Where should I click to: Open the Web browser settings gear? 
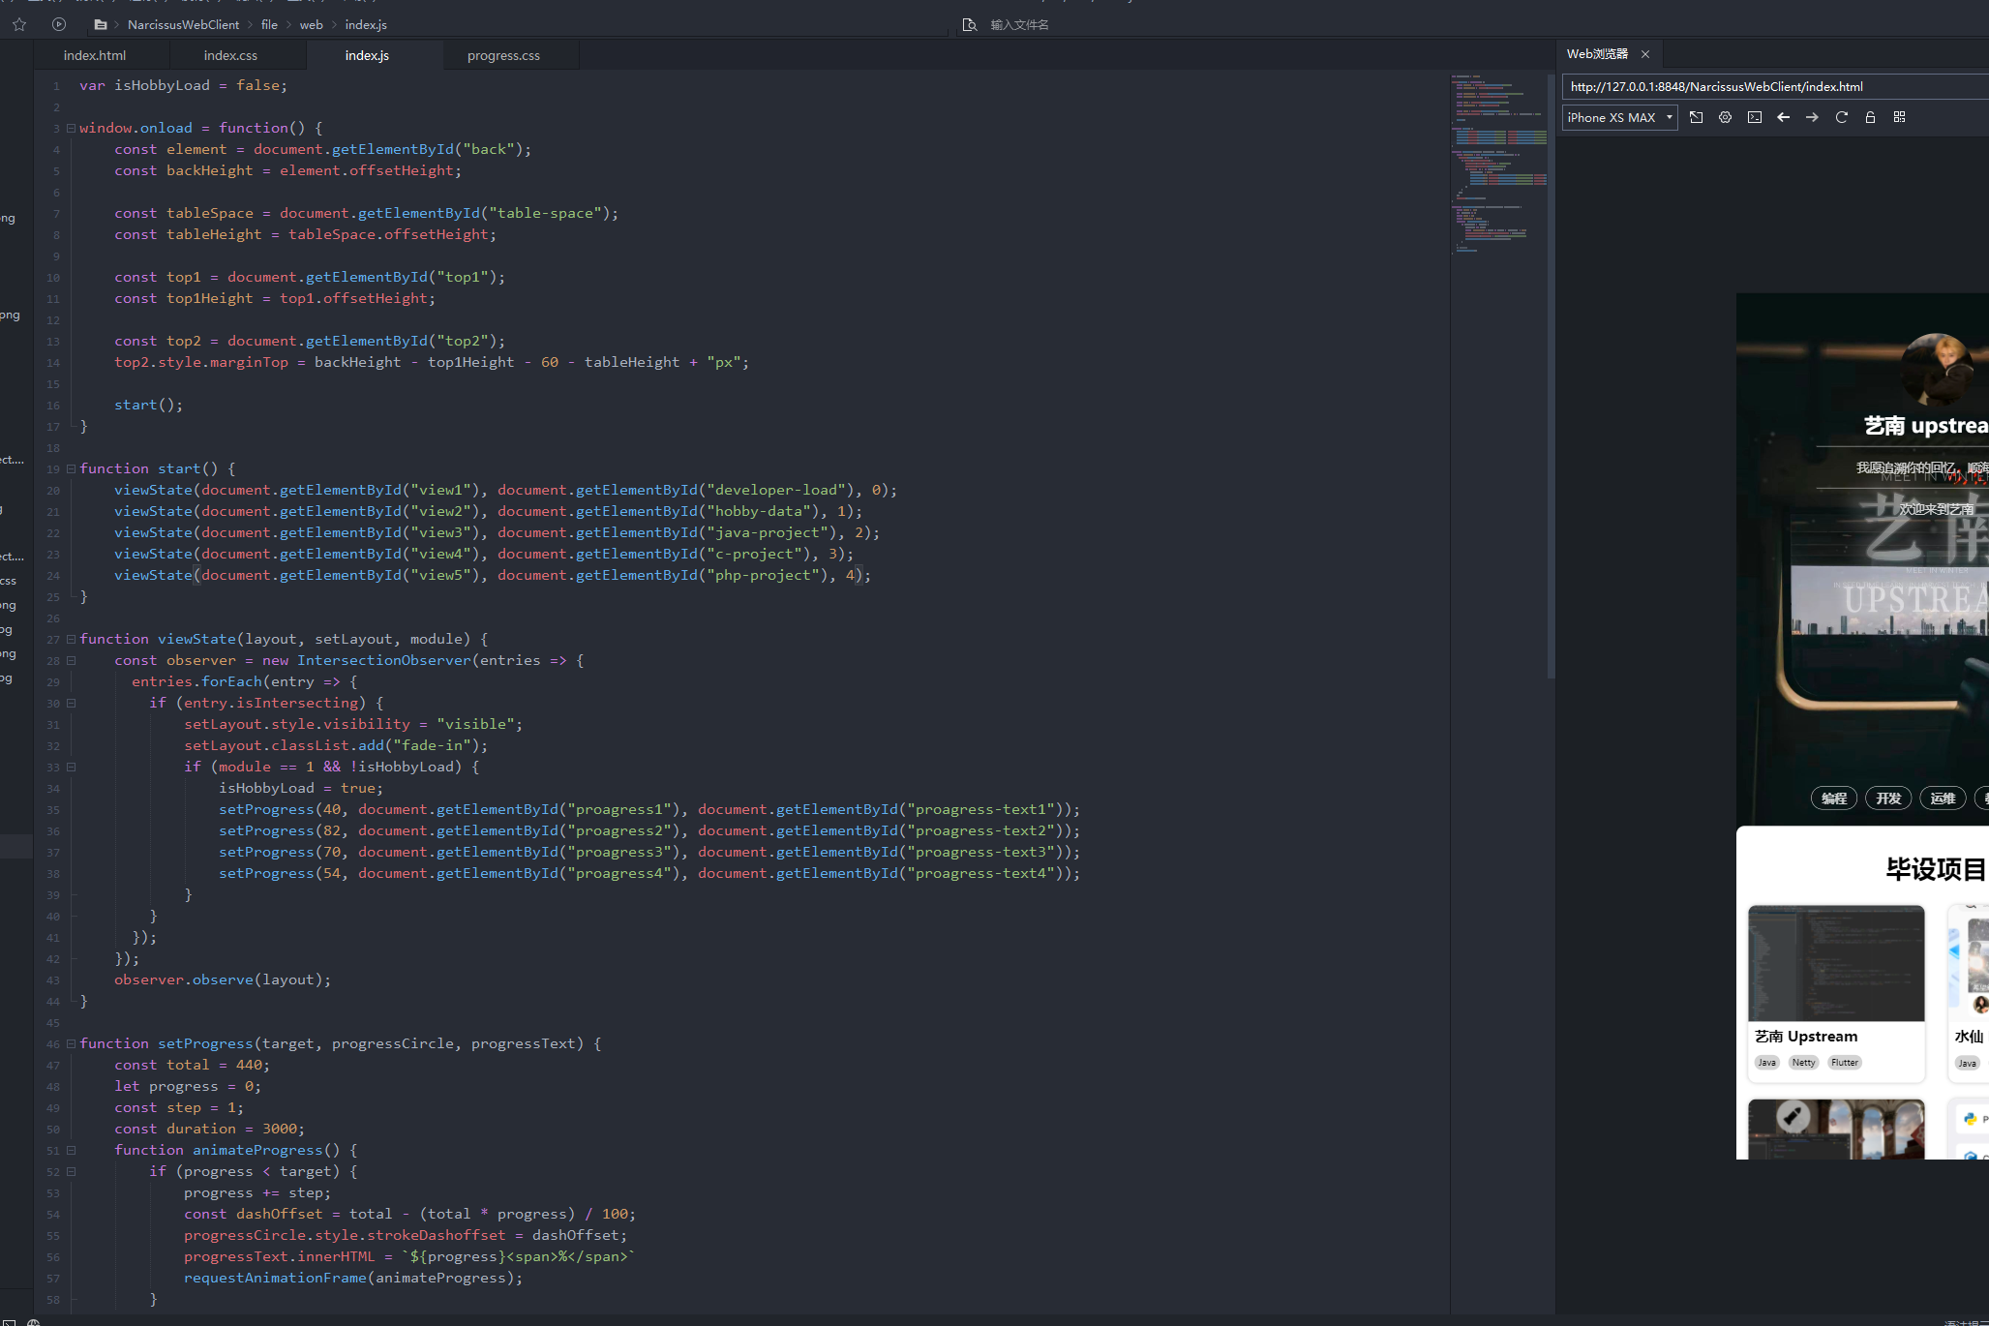1725,117
